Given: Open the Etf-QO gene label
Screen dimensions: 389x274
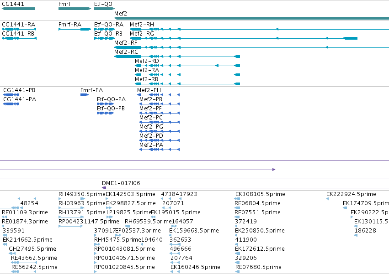Looking at the screenshot, I should [103, 4].
